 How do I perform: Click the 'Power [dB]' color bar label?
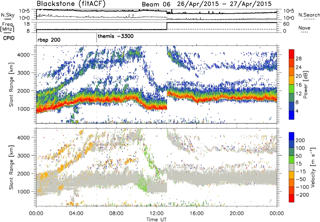pyautogui.click(x=305, y=85)
